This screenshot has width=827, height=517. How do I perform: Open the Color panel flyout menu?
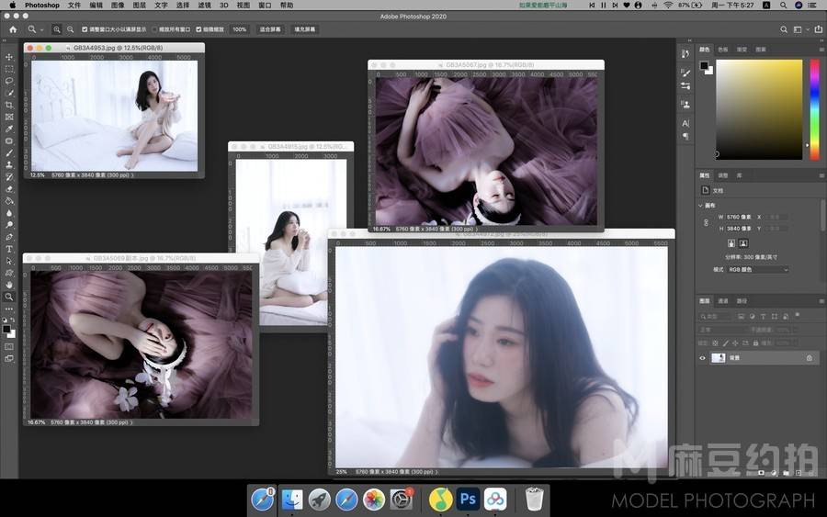point(821,50)
